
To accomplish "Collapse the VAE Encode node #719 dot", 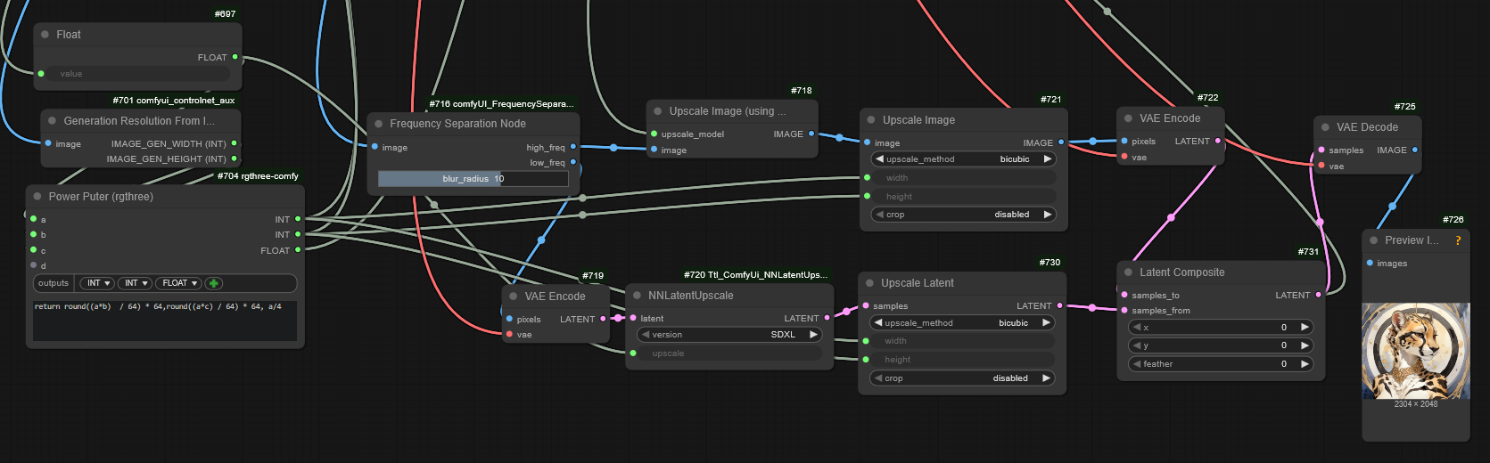I will (x=514, y=296).
